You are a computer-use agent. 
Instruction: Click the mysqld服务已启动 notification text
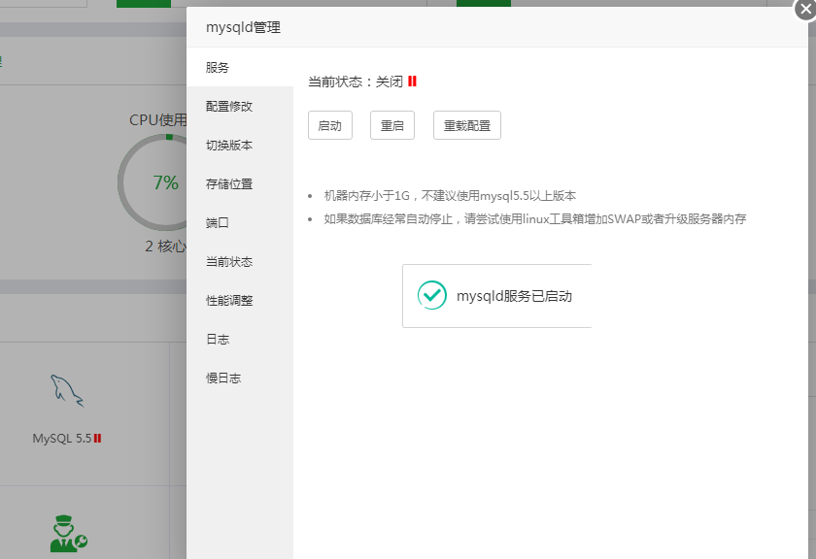[514, 296]
